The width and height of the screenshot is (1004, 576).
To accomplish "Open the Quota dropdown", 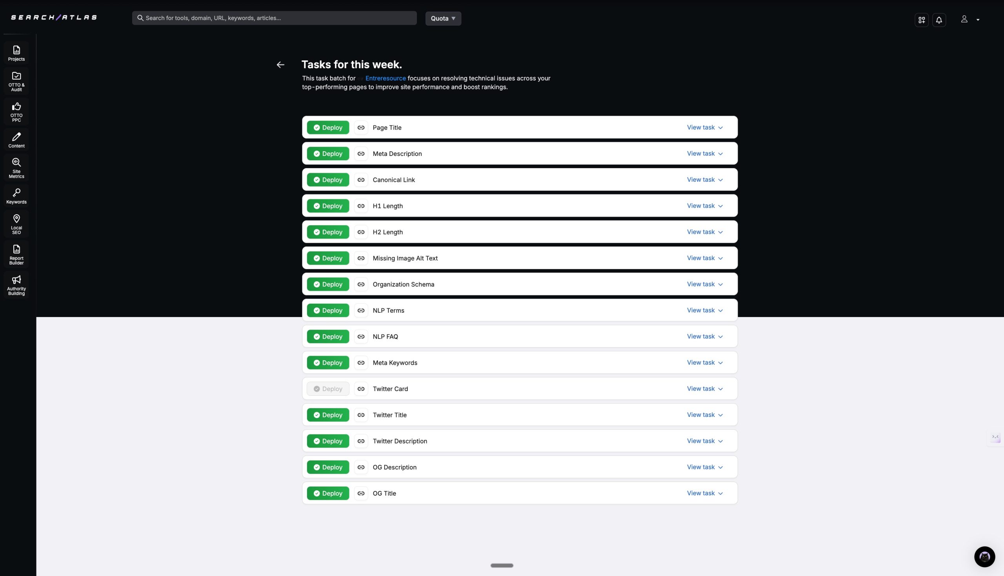I will 443,18.
